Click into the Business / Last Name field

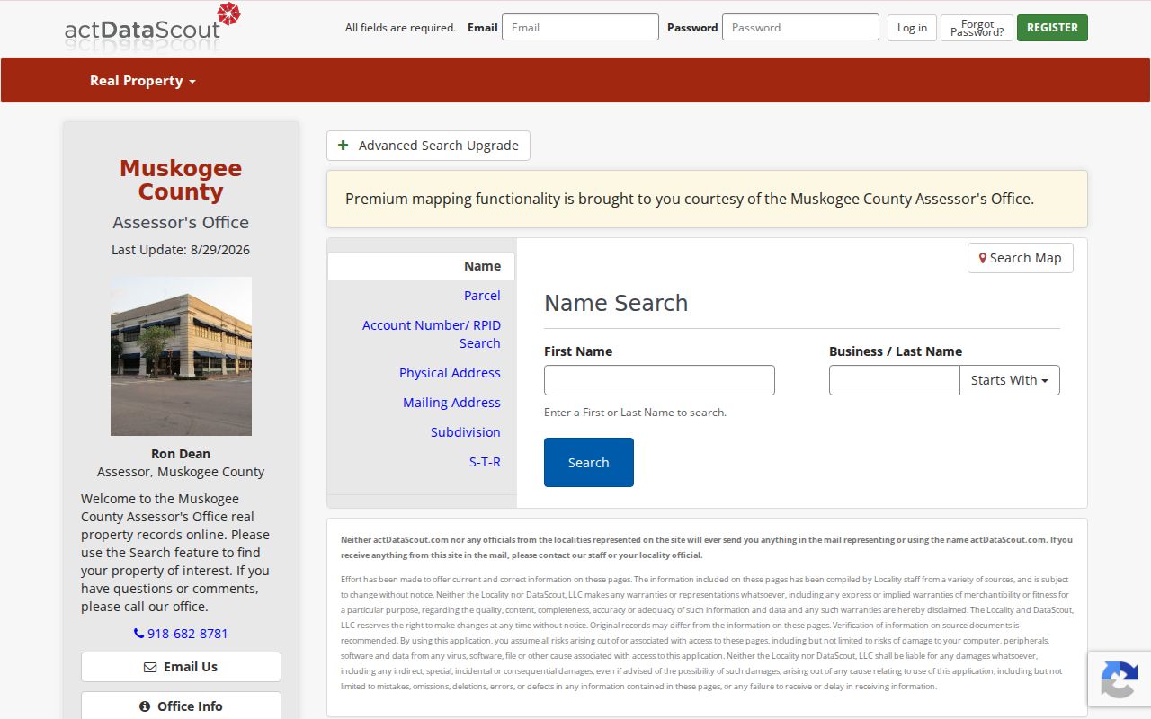tap(895, 380)
